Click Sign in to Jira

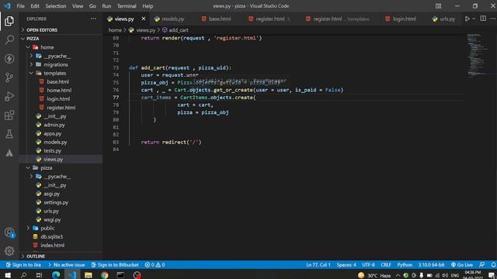(x=23, y=265)
